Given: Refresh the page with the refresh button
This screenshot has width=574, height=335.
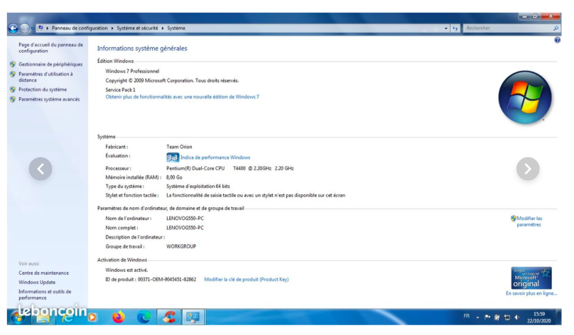Looking at the screenshot, I should 455,28.
